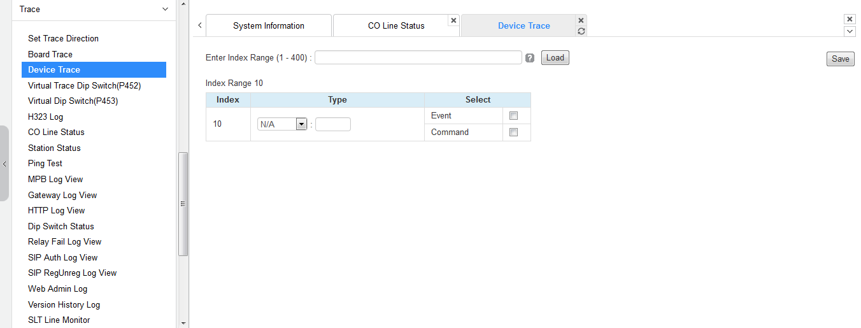Collapse the Trace menu section
Image resolution: width=861 pixels, height=328 pixels.
tap(166, 10)
